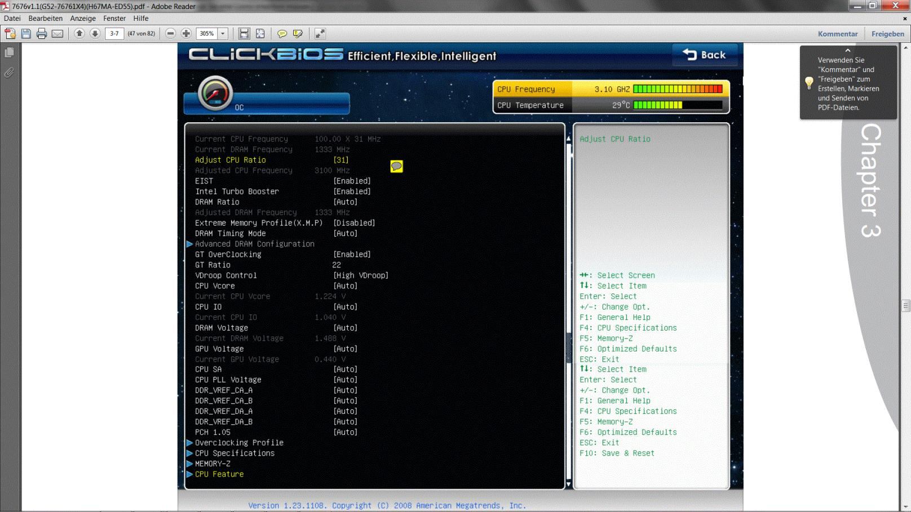Expand the MEMORY-Z triangle
Viewport: 911px width, 512px height.
190,464
